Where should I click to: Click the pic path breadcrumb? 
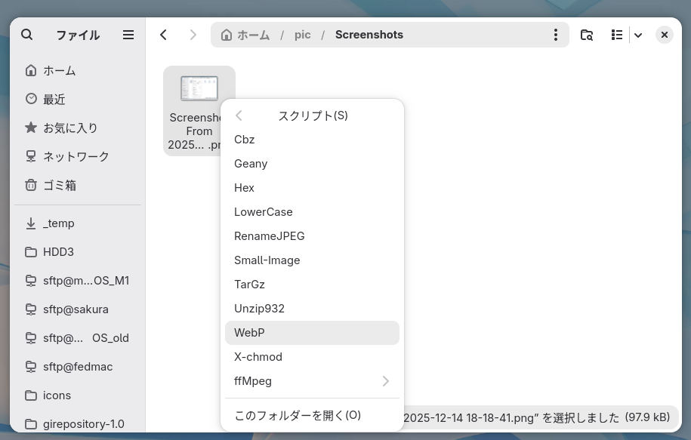tap(302, 35)
